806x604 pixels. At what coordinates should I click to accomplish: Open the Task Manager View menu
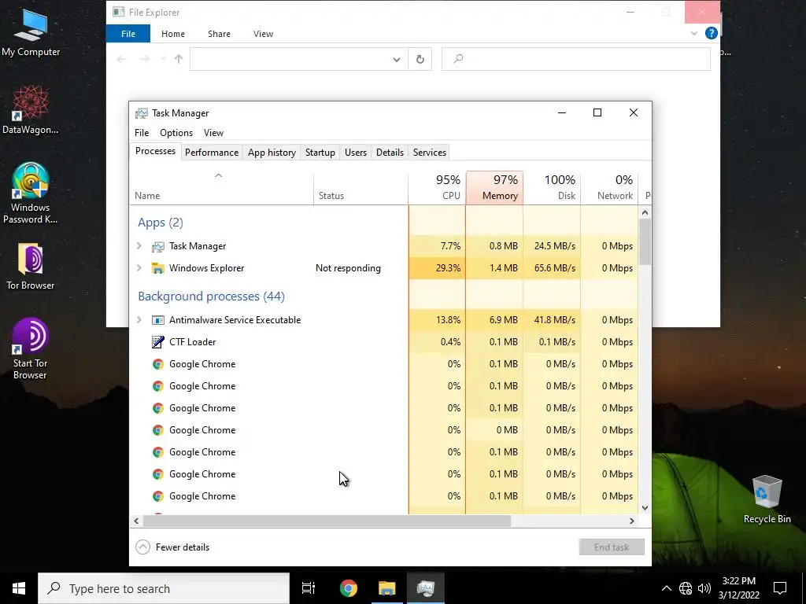[213, 132]
